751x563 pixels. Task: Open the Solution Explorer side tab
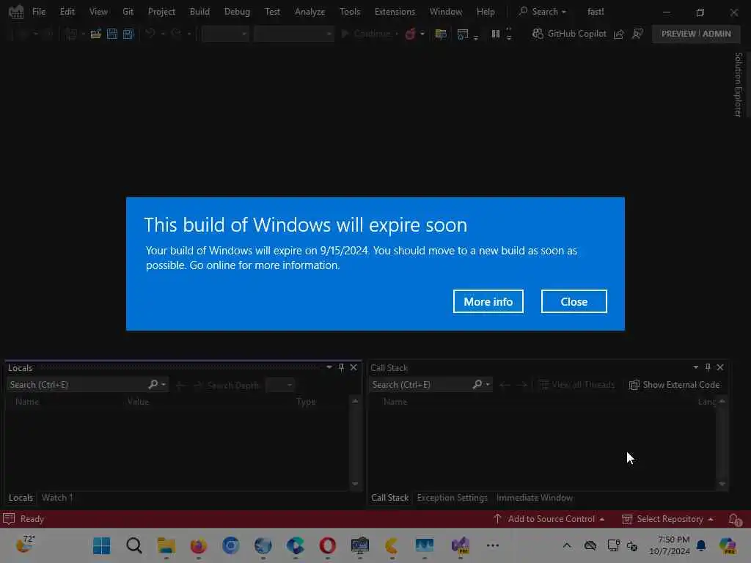[x=738, y=84]
